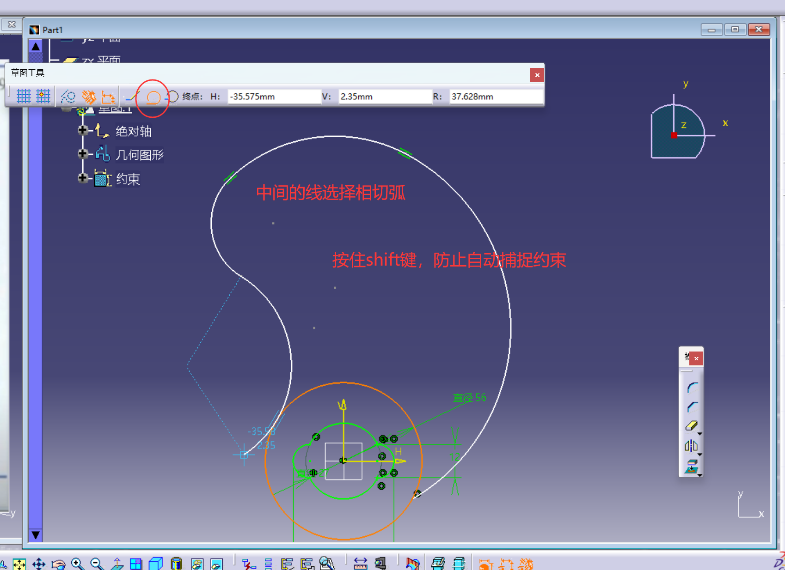Screen dimensions: 785x570
Task: Toggle automatic Geometrical Constraints
Action: click(x=88, y=97)
